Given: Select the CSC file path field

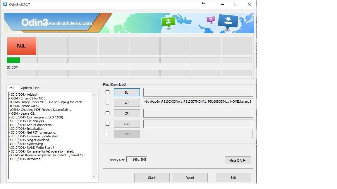Looking at the screenshot, I should pos(198,124).
